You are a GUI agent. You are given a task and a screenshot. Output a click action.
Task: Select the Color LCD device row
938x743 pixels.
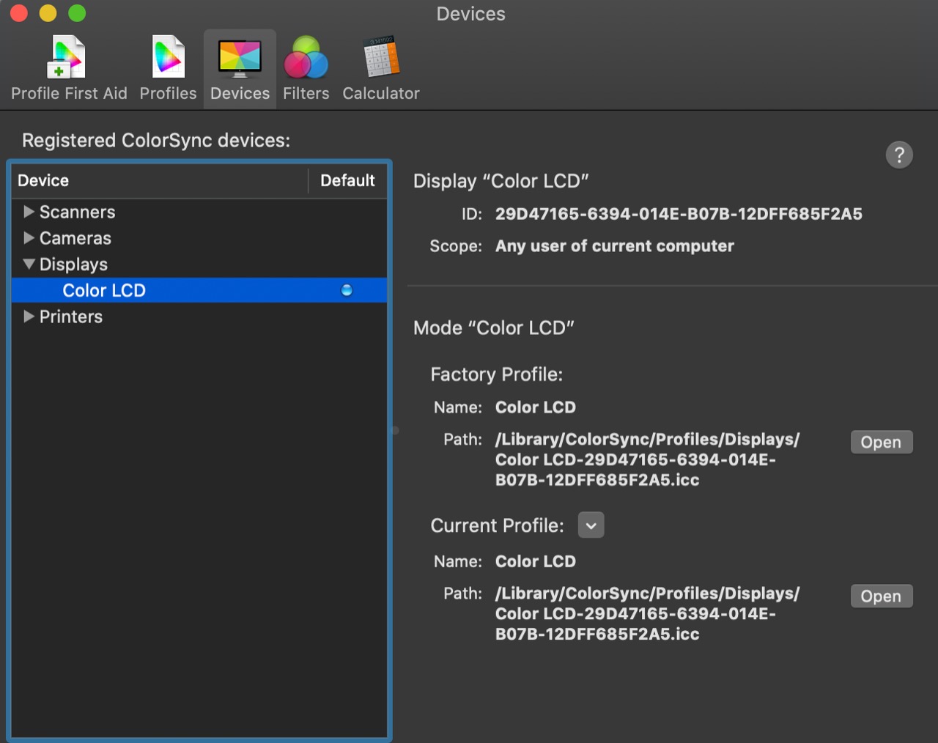coord(199,290)
